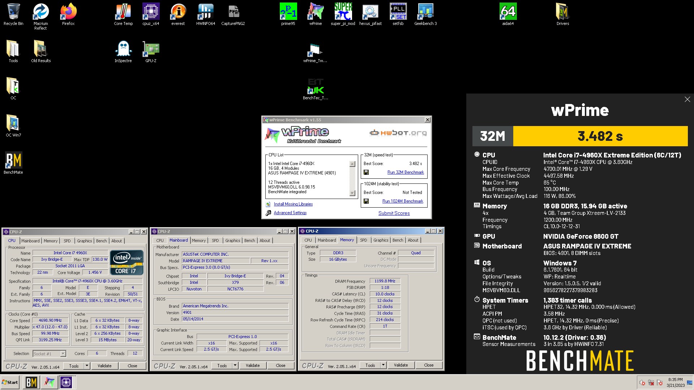
Task: Launch super_pi_mod desktop icon
Action: pos(343,14)
